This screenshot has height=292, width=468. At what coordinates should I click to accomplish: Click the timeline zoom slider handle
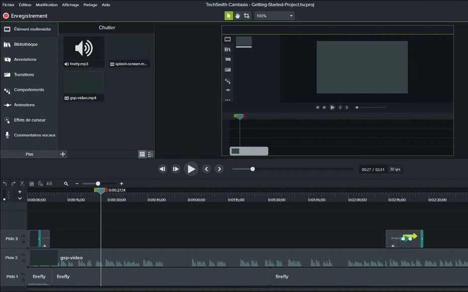pos(98,184)
